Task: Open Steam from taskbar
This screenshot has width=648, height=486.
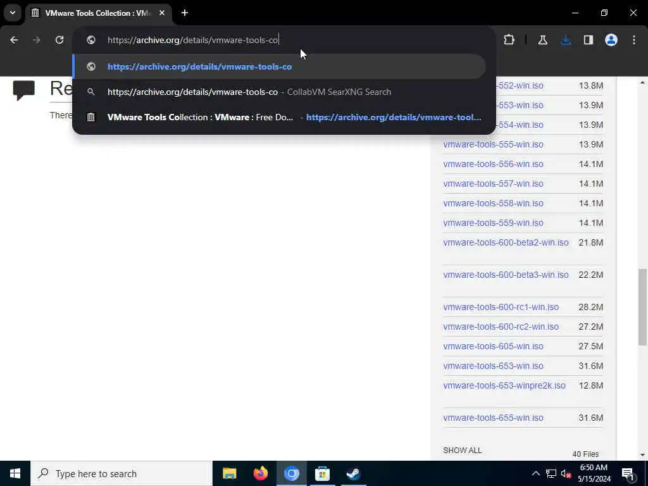Action: pos(353,473)
